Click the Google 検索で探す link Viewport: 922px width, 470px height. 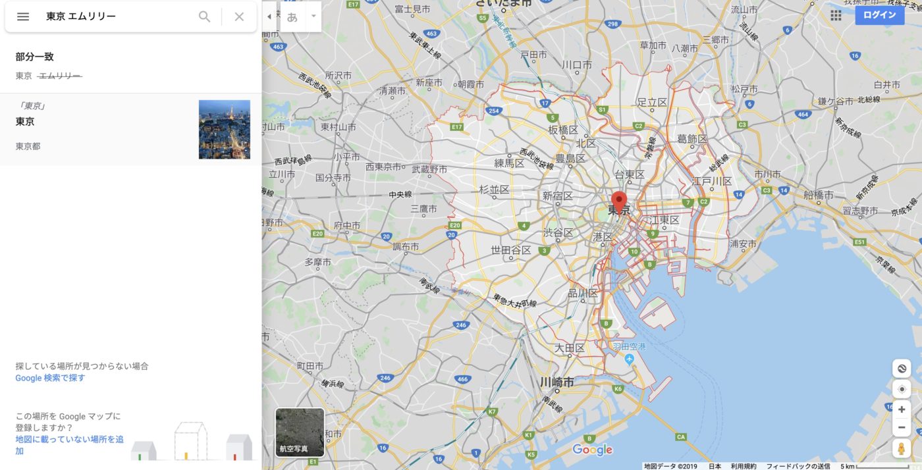(x=50, y=378)
